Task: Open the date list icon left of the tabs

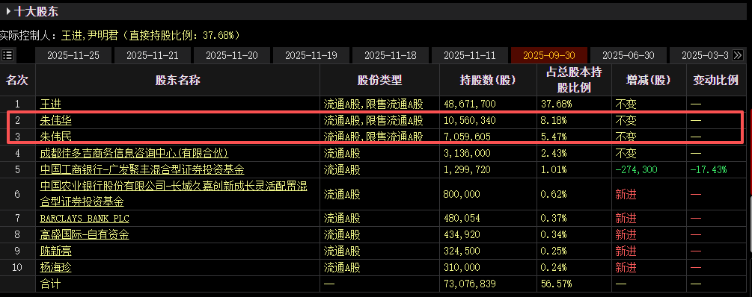Action: [x=7, y=55]
